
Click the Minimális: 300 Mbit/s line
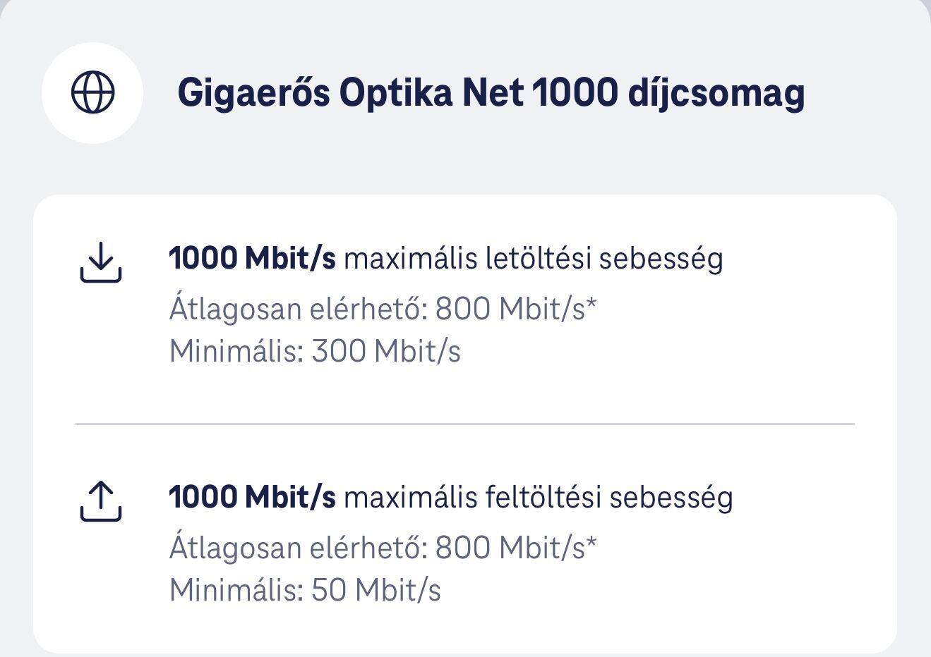[x=315, y=351]
